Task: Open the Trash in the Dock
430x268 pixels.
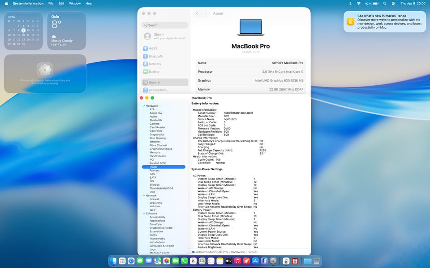Action: (x=317, y=261)
